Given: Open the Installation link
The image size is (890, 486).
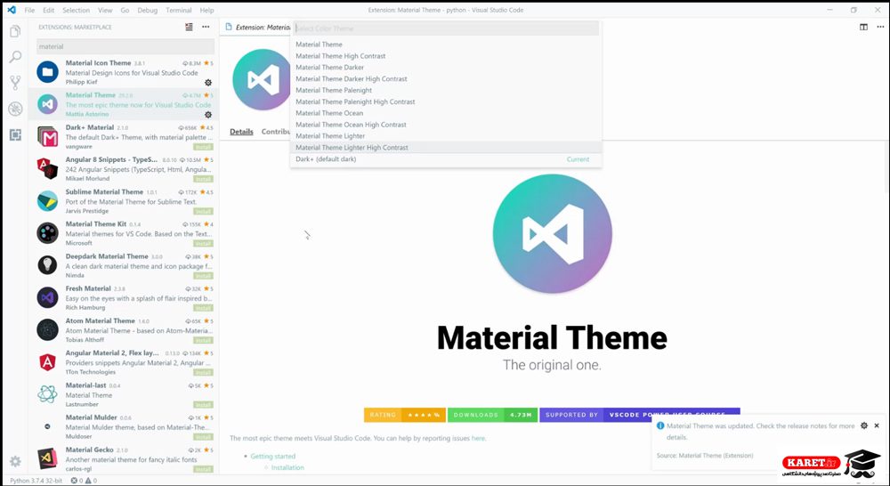Looking at the screenshot, I should click(287, 468).
